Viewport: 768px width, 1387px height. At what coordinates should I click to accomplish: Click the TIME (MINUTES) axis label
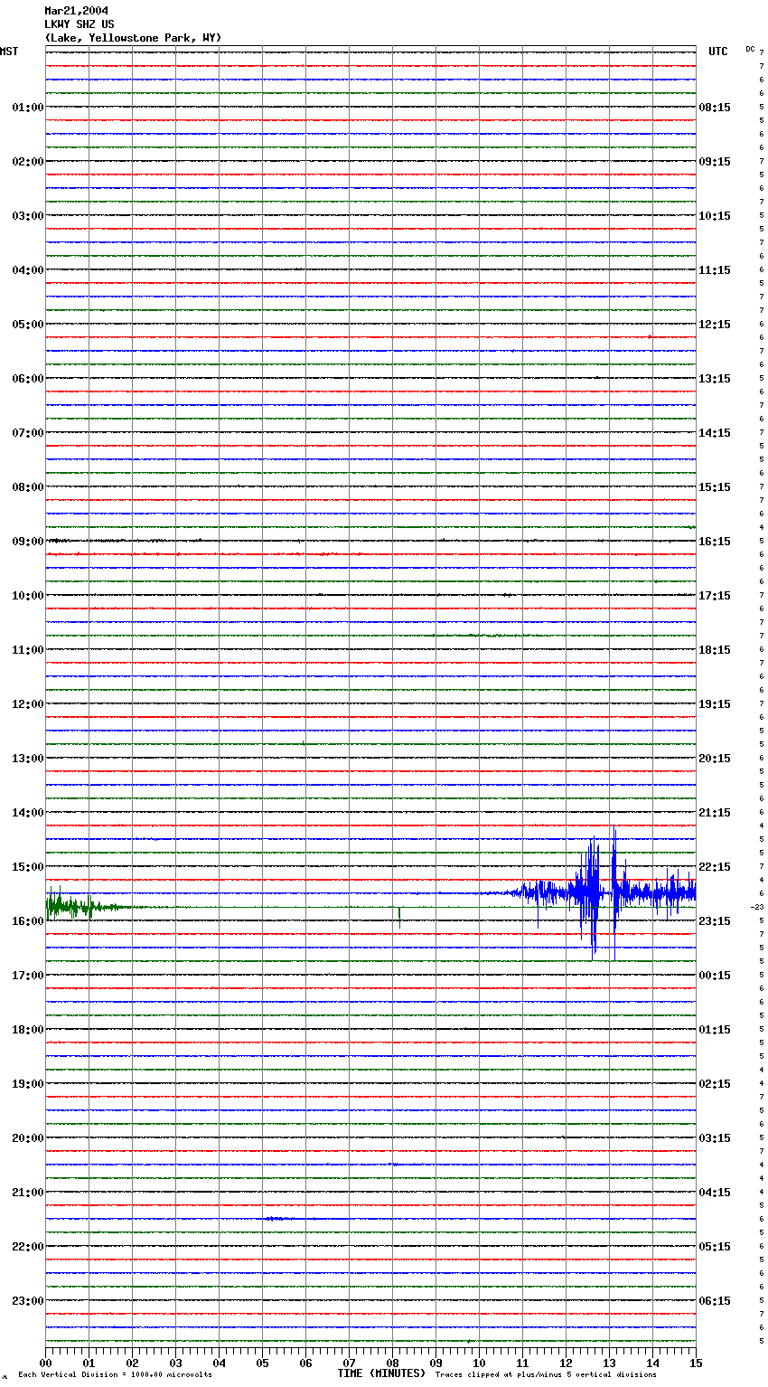pyautogui.click(x=381, y=1373)
